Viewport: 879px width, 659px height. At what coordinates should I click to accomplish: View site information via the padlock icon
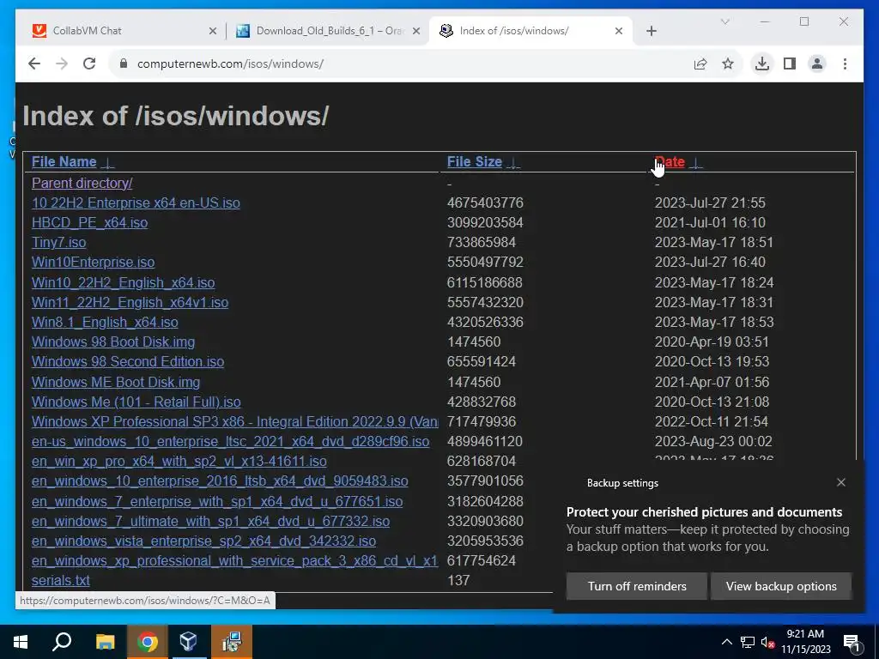(x=124, y=63)
